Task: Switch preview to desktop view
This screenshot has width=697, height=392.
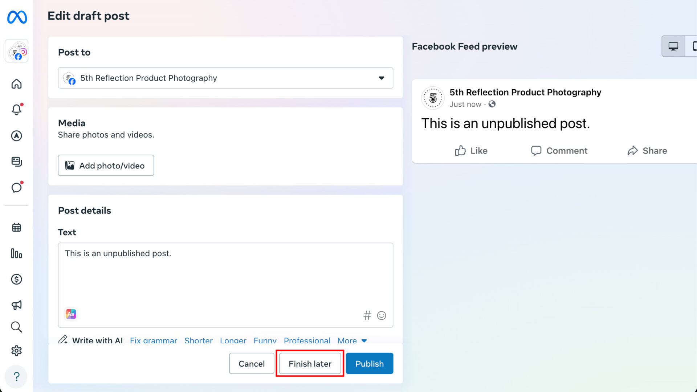Action: 673,46
